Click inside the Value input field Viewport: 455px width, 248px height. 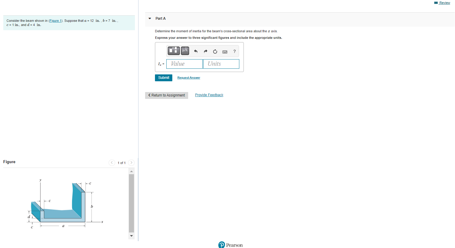point(184,64)
